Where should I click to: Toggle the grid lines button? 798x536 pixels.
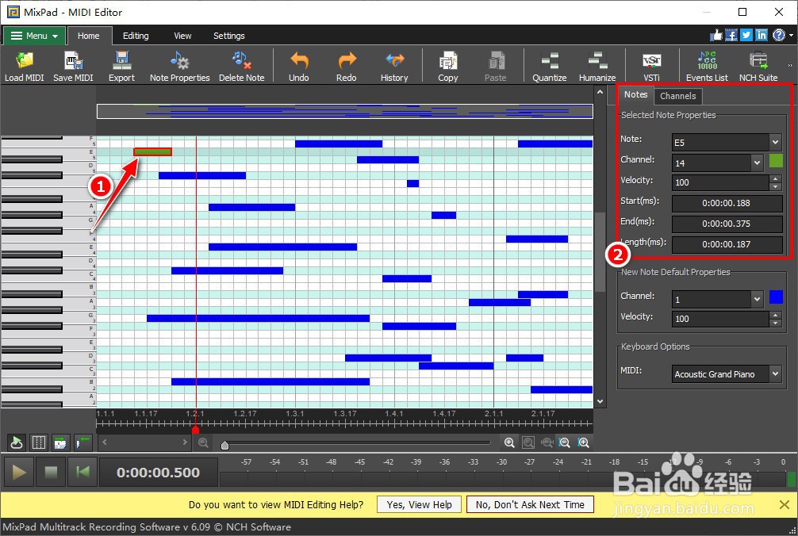coord(39,443)
